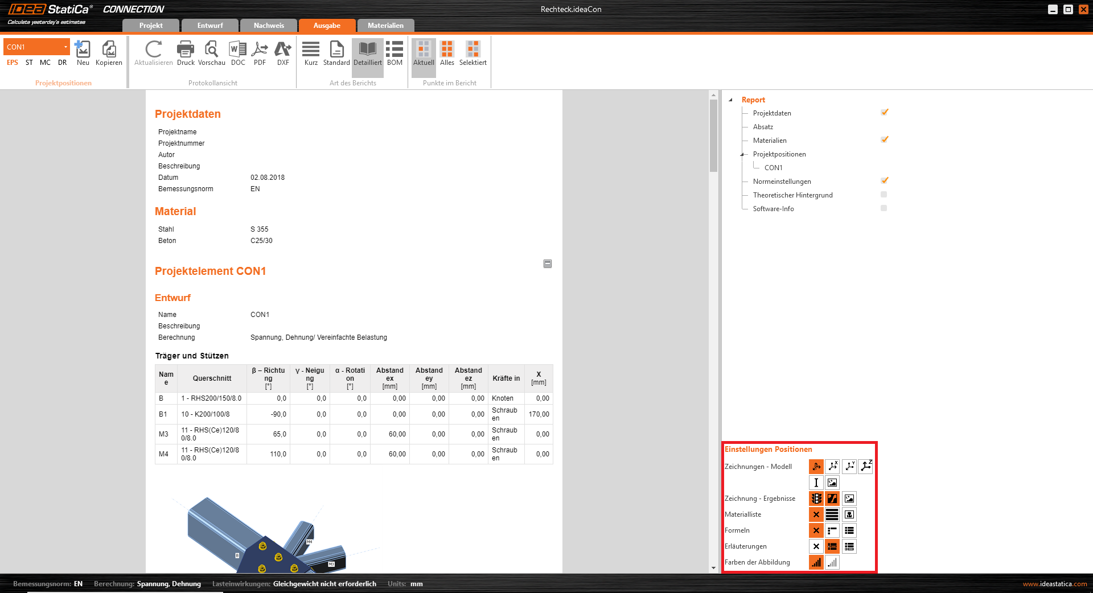Click the report vertical scrollbar thumb
This screenshot has height=593, width=1093.
713,135
